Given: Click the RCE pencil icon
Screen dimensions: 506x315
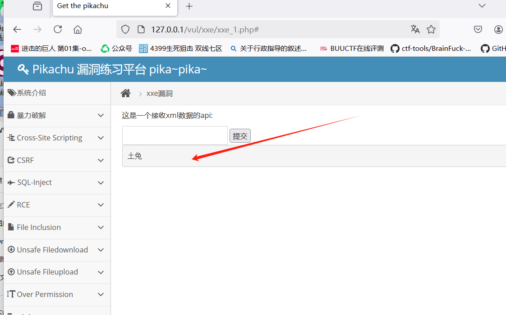Looking at the screenshot, I should (x=11, y=204).
